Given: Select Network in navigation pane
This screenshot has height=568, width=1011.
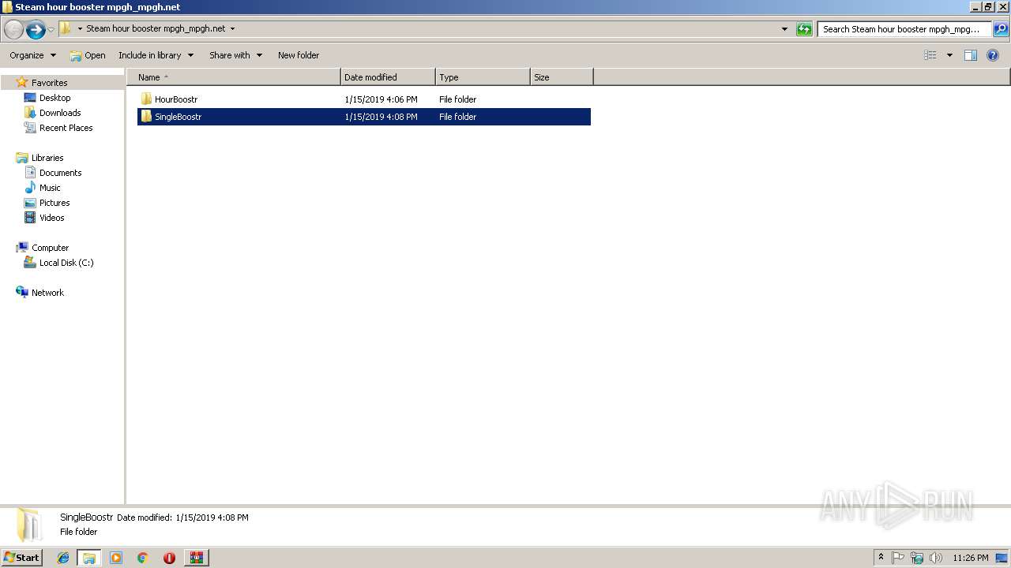Looking at the screenshot, I should click(x=47, y=293).
